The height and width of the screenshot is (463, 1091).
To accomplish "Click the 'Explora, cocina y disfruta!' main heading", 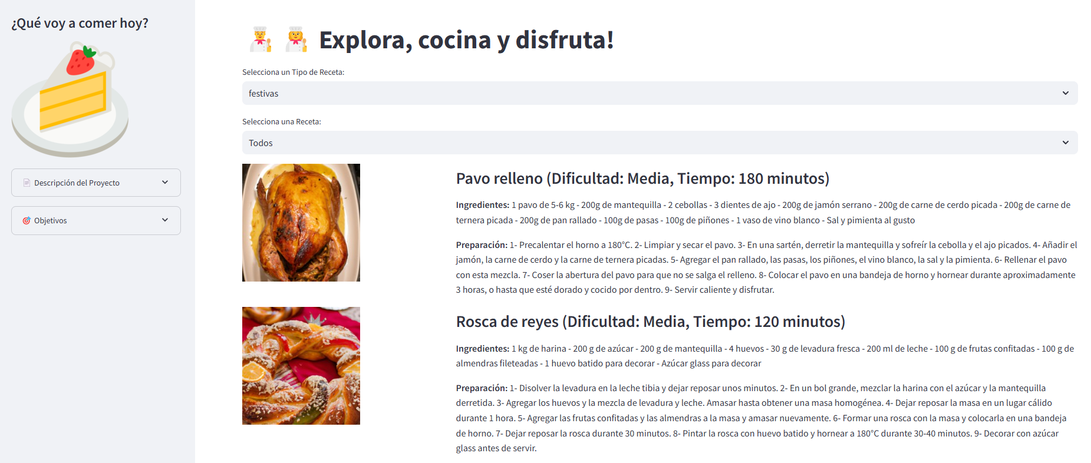I will [466, 40].
